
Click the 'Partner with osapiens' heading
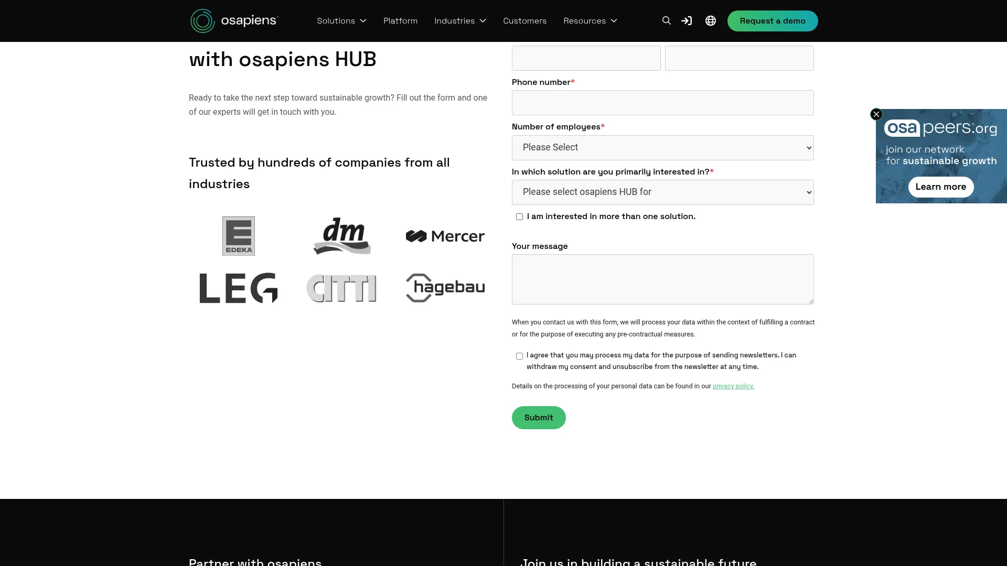255,561
